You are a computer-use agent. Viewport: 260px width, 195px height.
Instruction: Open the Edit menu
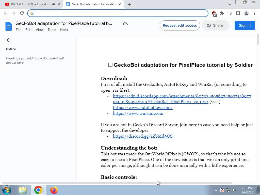pyautogui.click(x=28, y=30)
